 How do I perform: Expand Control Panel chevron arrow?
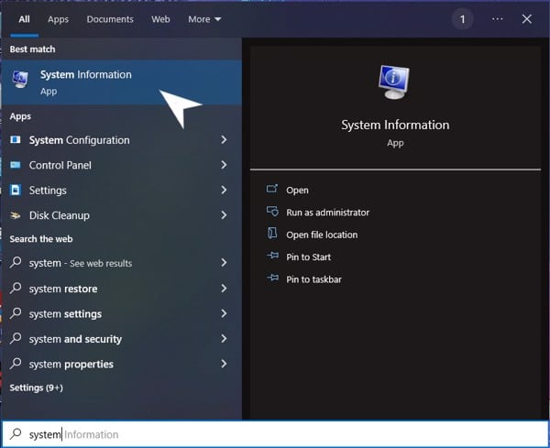(x=224, y=165)
